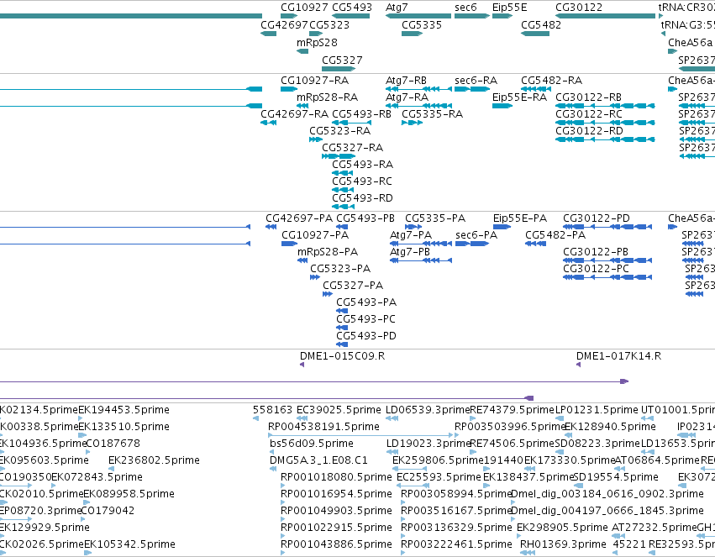This screenshot has width=715, height=557.
Task: Click the sec6-RA transcript label
Action: click(x=476, y=81)
